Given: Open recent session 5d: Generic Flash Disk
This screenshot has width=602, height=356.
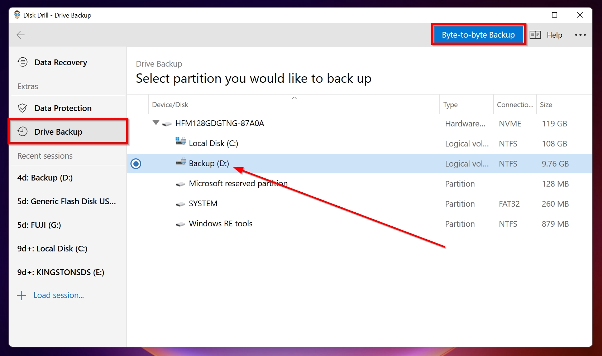Looking at the screenshot, I should coord(67,201).
